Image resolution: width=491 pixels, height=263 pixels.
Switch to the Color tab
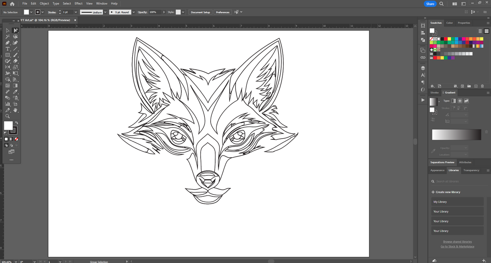(450, 23)
